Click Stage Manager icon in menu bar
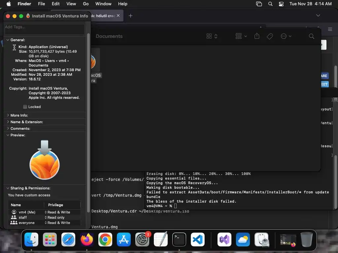 [259, 4]
